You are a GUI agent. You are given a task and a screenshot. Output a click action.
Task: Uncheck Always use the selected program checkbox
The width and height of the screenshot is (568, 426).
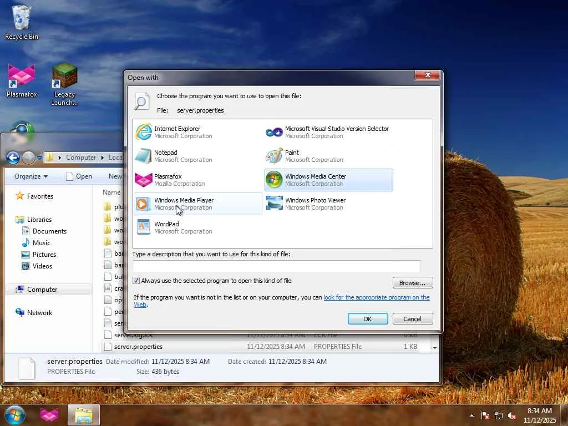tap(136, 281)
